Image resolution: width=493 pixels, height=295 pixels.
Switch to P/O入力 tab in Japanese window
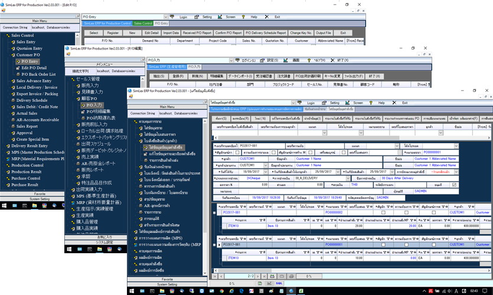point(194,67)
